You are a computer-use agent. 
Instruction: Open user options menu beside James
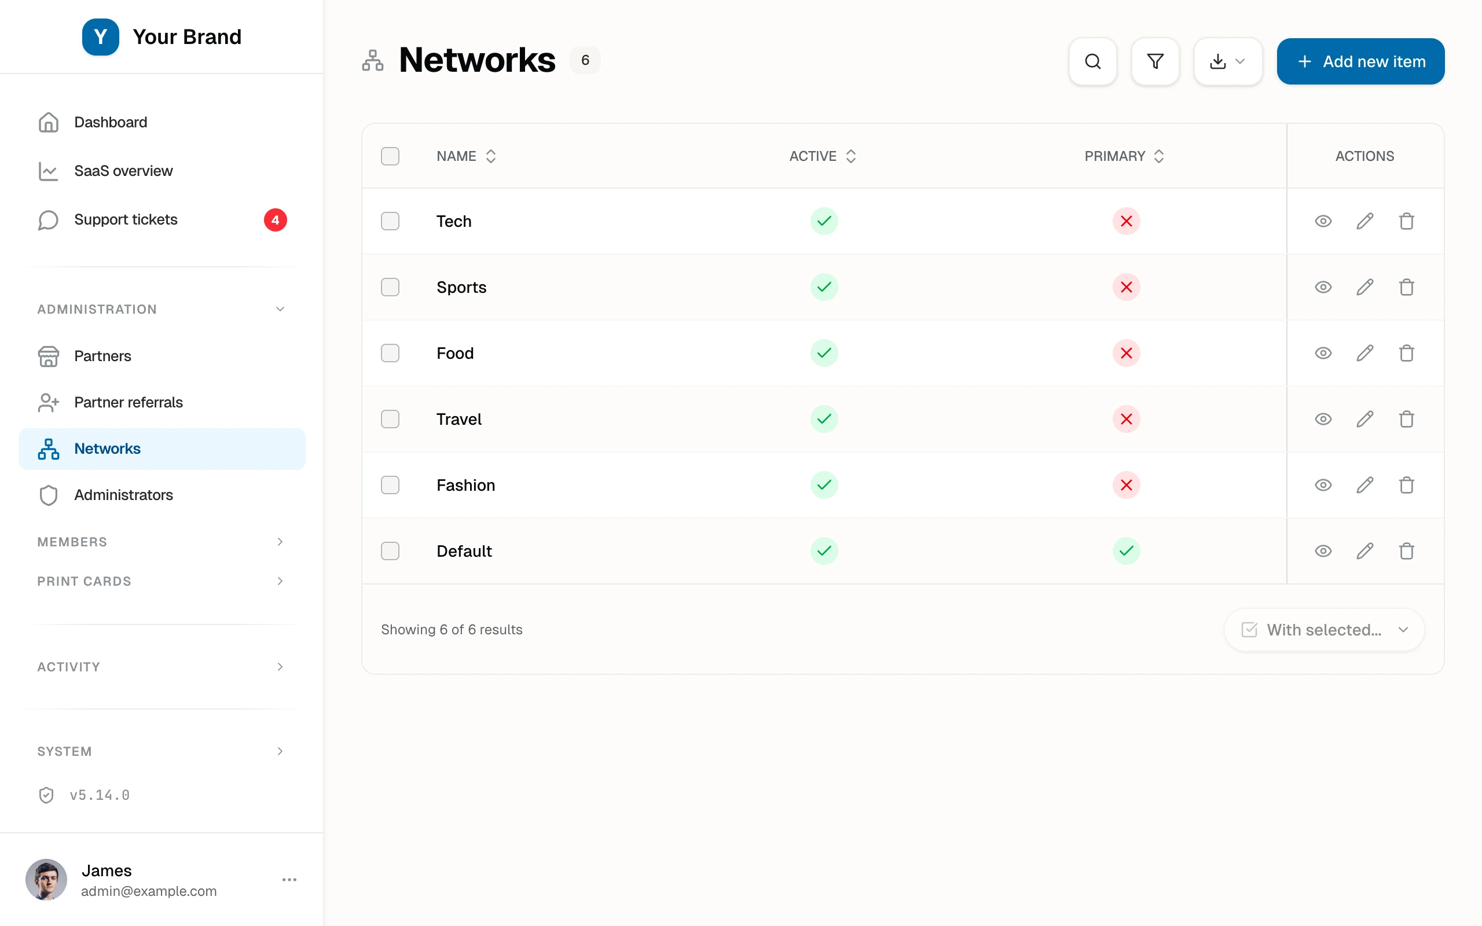pyautogui.click(x=289, y=880)
